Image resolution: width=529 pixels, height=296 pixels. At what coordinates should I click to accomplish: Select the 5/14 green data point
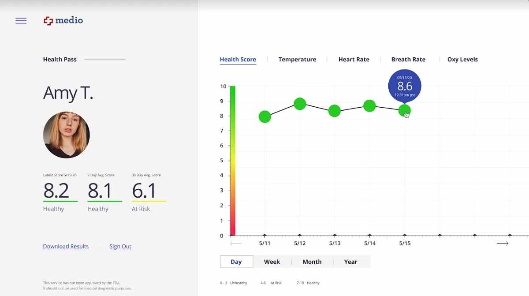click(x=369, y=106)
